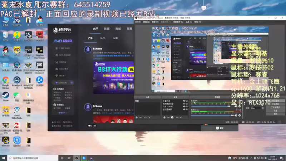Toggle lock on the 文本 source

point(187,106)
